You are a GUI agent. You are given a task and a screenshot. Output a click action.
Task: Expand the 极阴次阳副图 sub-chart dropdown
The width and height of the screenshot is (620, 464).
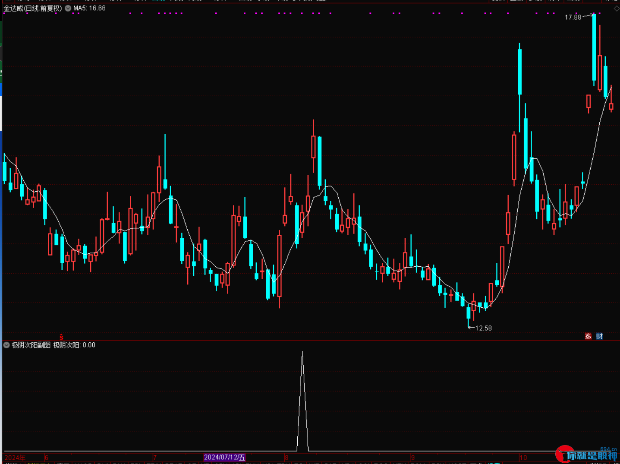6,345
